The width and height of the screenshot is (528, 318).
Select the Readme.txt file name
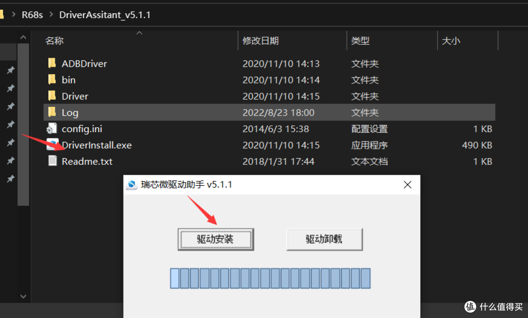(x=87, y=161)
